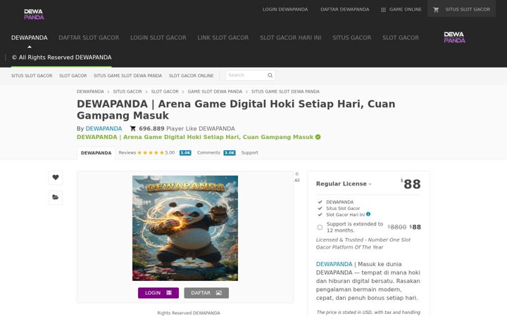Select DEWAPANDA main navigation item

coord(30,38)
